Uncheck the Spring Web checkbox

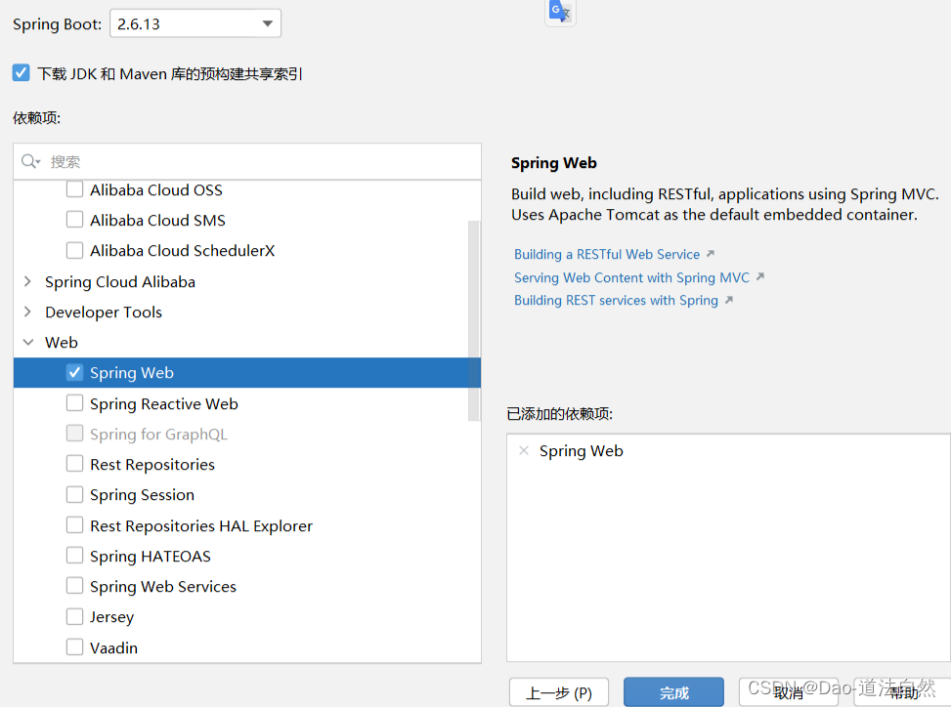tap(74, 372)
